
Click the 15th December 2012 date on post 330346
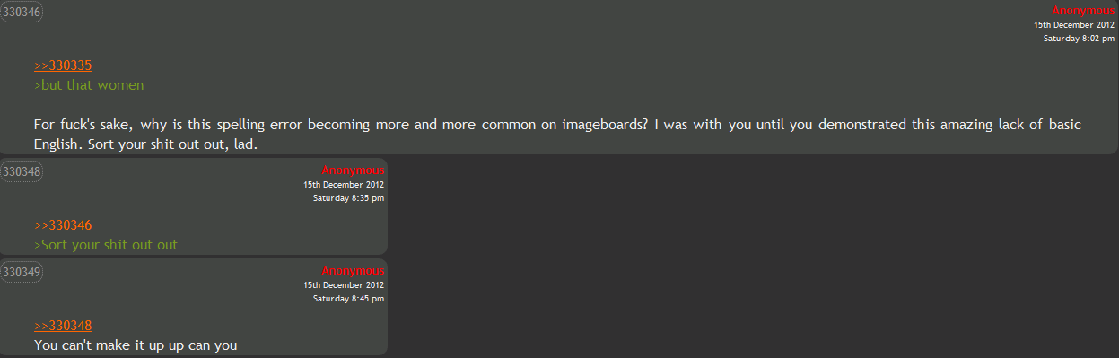[1074, 25]
